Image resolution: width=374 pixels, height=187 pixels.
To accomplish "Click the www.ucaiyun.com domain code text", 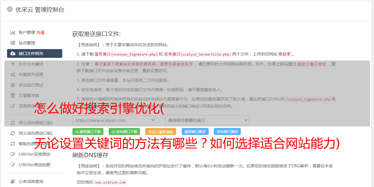I will [x=110, y=182].
